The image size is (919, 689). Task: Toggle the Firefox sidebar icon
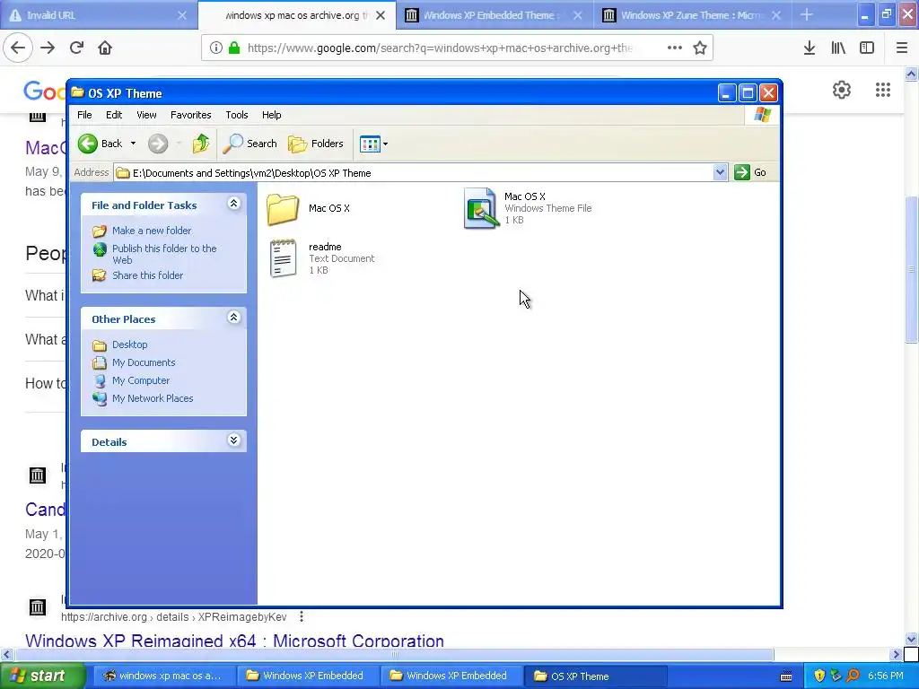(x=867, y=48)
